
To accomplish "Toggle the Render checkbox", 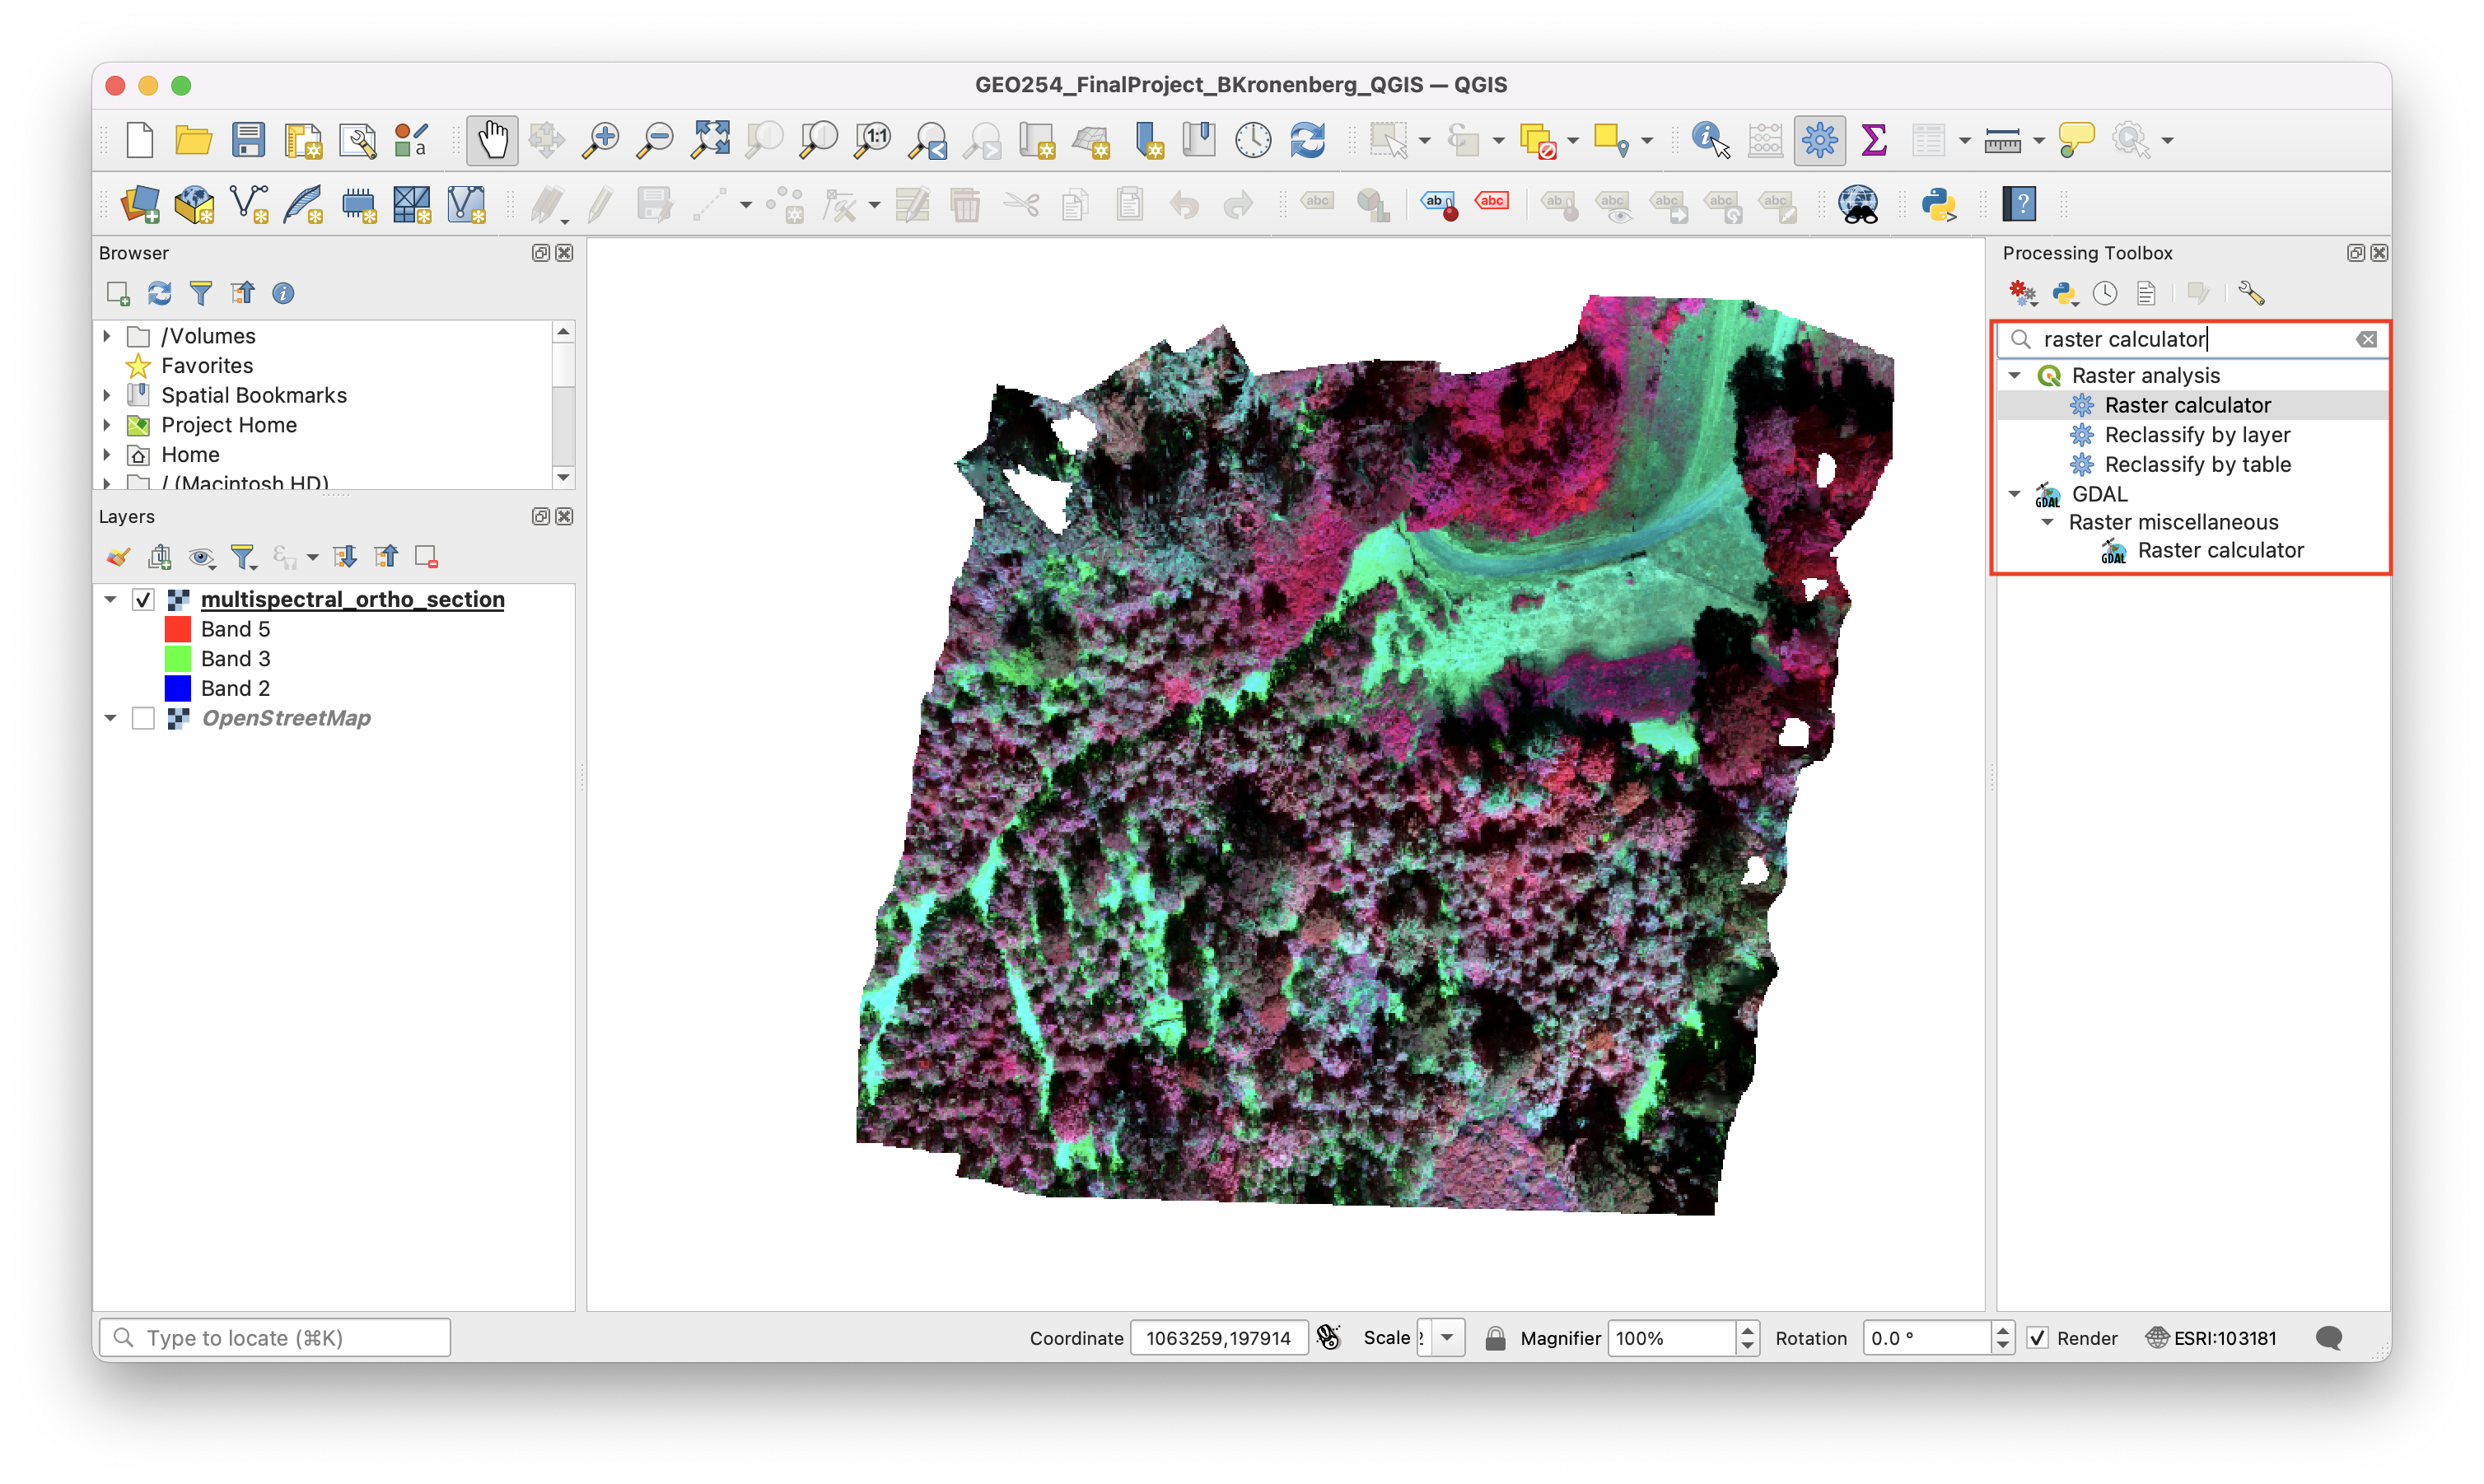I will coord(2037,1338).
